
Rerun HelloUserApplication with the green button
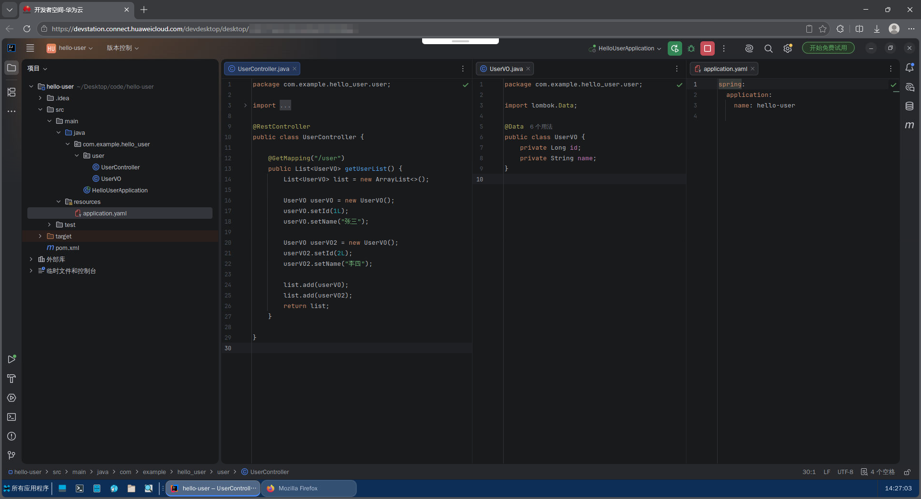coord(674,48)
